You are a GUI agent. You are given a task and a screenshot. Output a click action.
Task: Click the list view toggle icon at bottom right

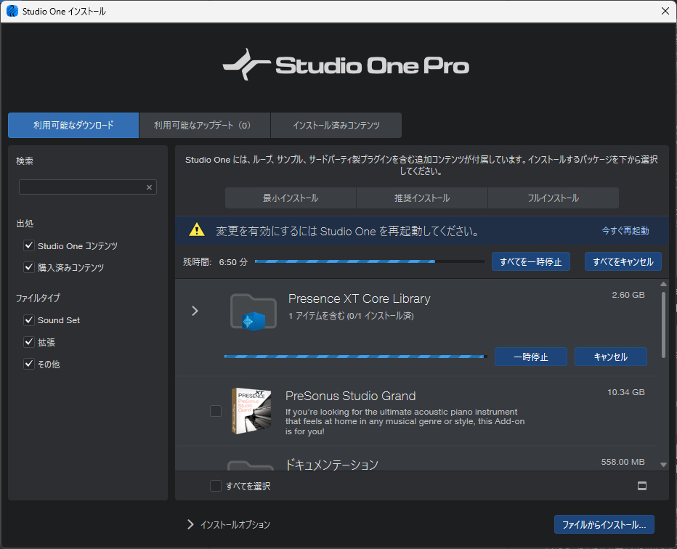[642, 486]
